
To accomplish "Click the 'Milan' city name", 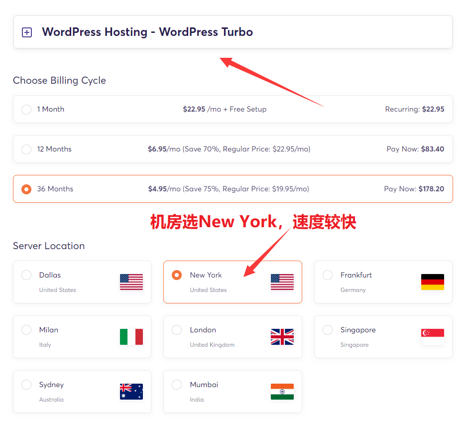I will [49, 330].
